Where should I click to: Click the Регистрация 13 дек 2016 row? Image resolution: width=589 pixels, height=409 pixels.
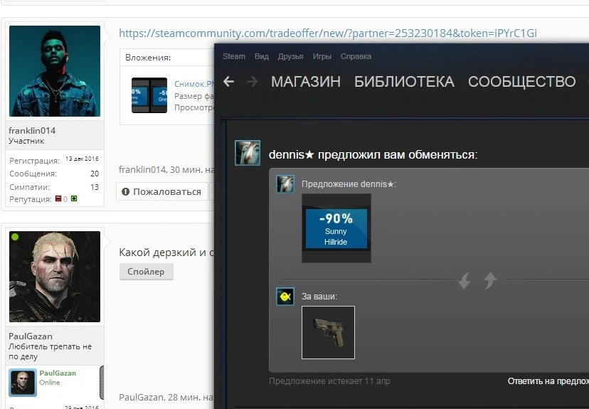click(54, 160)
